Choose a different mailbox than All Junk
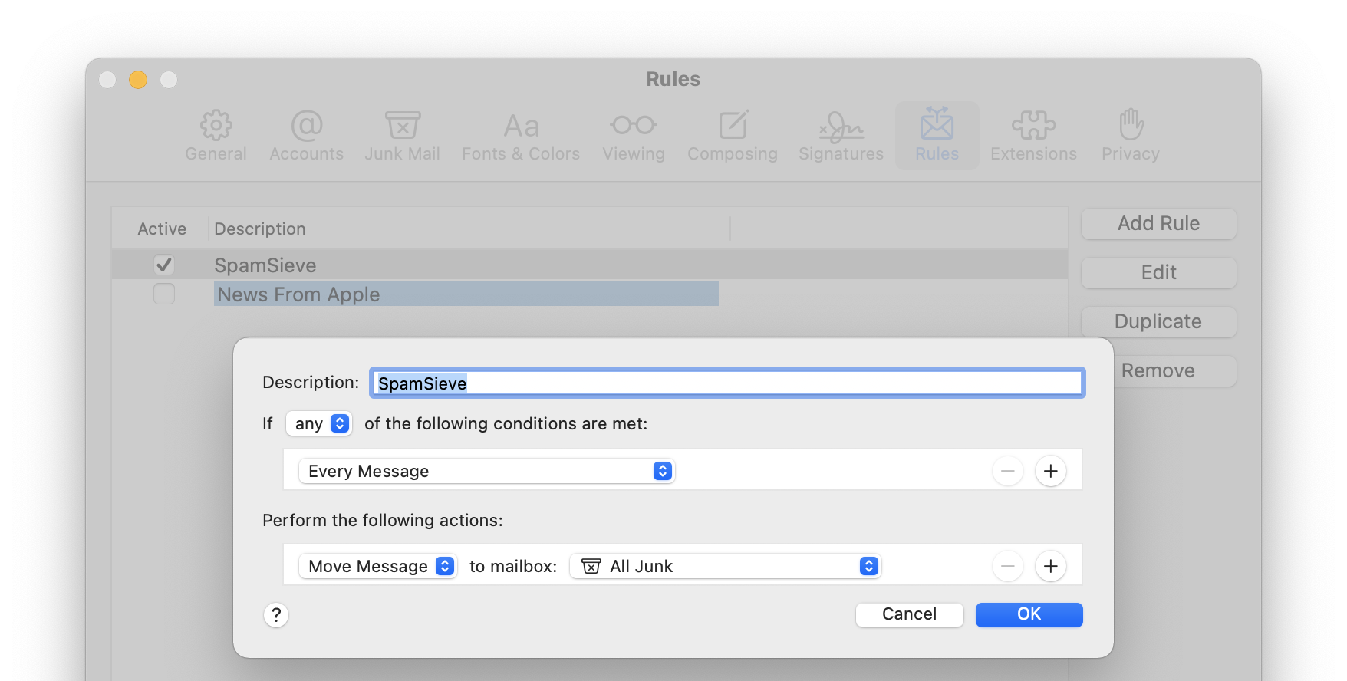 pos(725,566)
